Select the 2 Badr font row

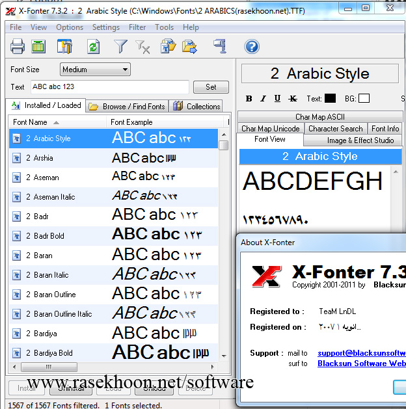(x=113, y=217)
